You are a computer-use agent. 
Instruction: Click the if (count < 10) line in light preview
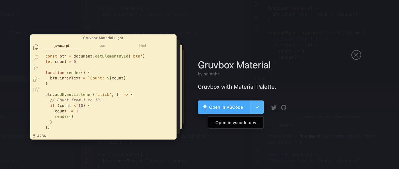click(70, 106)
